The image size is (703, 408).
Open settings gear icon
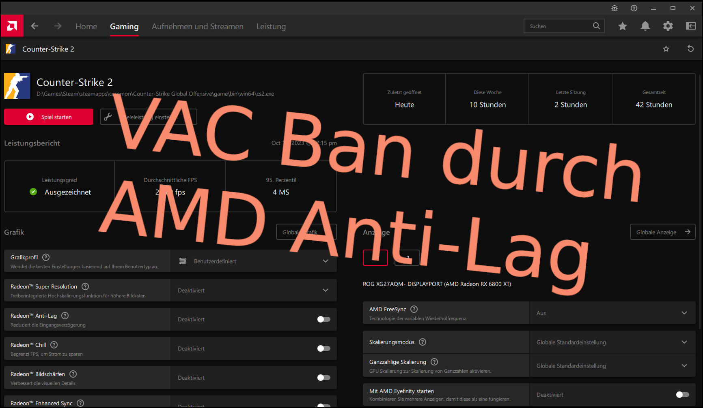click(x=668, y=26)
